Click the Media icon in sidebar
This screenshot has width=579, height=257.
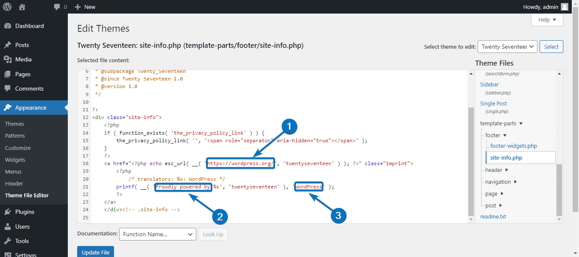click(x=8, y=59)
